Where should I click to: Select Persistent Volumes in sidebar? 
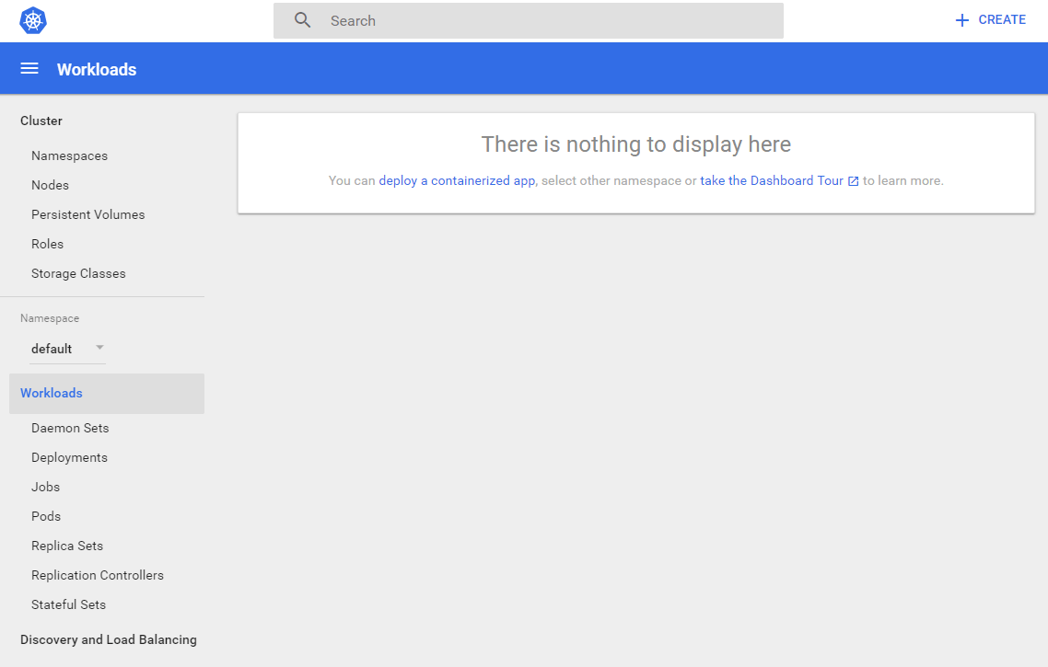pos(87,214)
